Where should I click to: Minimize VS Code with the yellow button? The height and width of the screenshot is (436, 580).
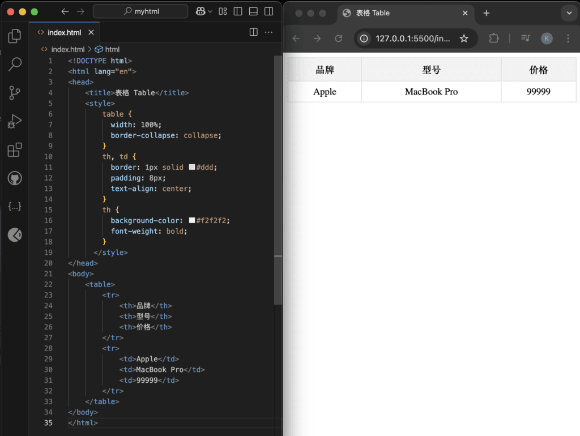(x=22, y=12)
